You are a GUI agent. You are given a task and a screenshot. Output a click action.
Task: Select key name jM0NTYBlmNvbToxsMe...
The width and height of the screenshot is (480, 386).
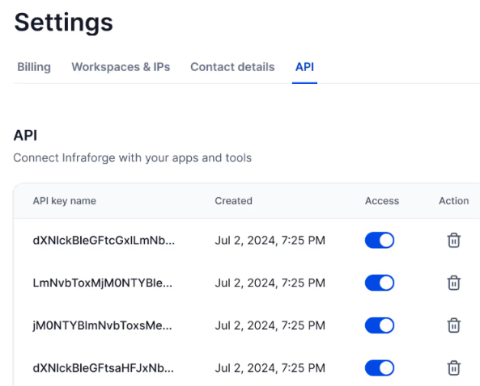point(102,325)
